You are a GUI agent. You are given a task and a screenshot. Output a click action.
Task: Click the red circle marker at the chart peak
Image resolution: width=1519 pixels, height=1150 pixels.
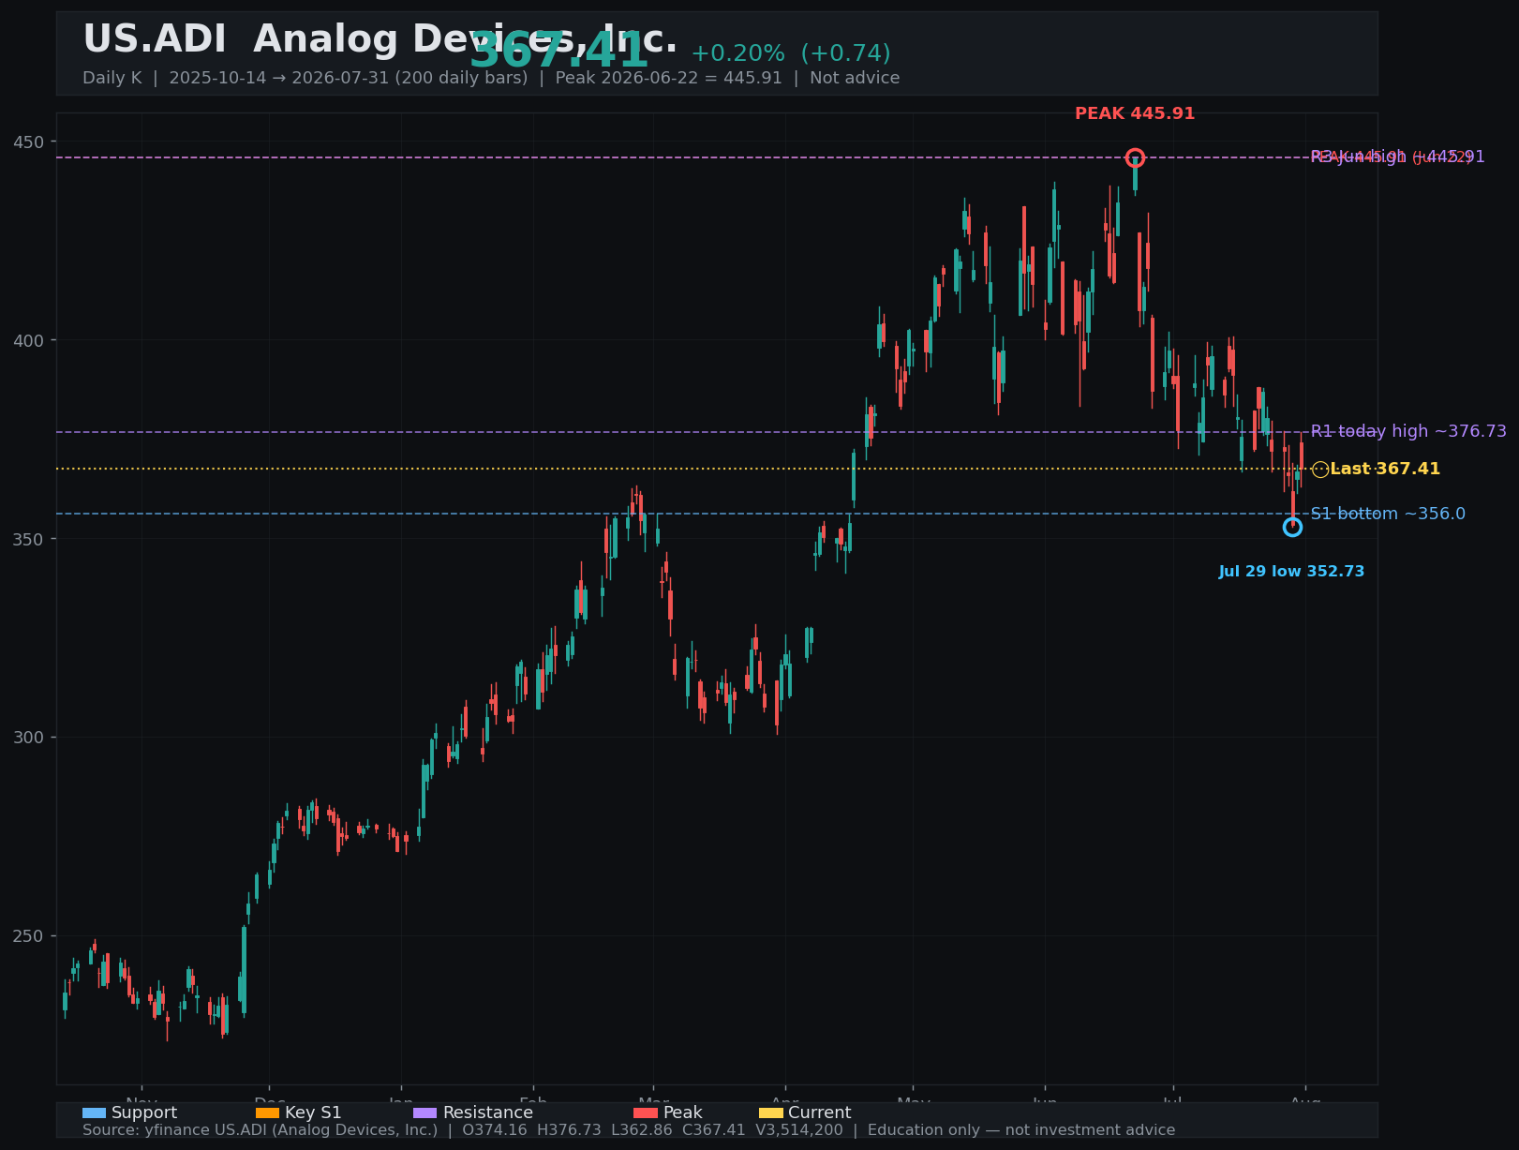coord(1135,157)
